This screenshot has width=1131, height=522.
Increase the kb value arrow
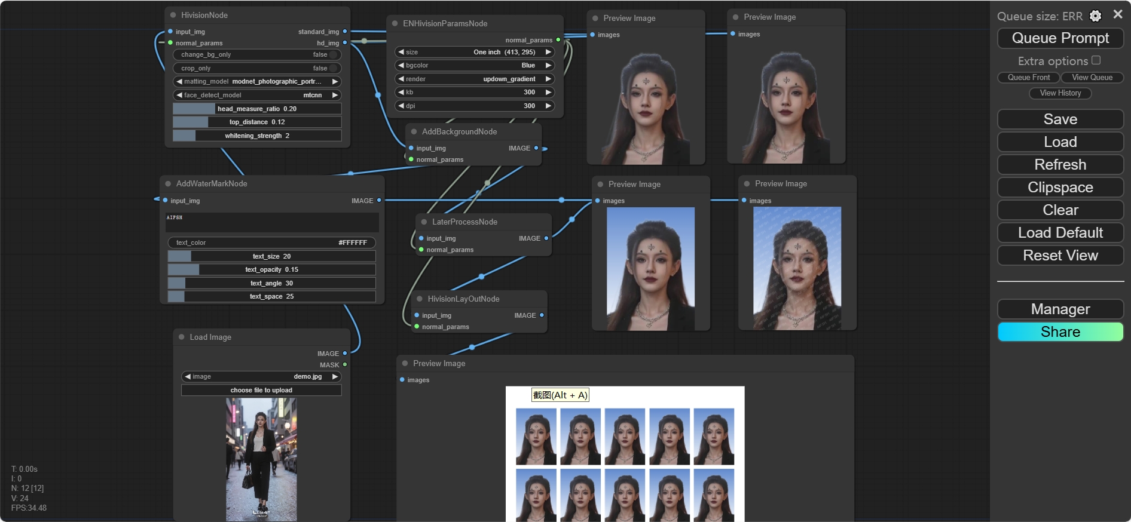point(548,92)
